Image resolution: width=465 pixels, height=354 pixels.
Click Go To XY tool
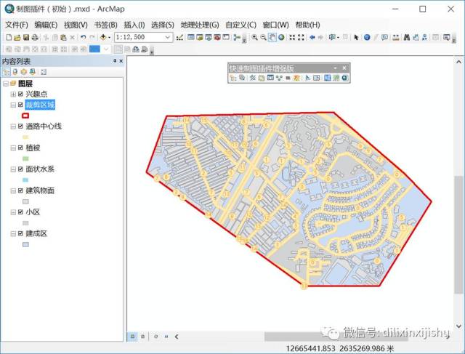point(424,37)
